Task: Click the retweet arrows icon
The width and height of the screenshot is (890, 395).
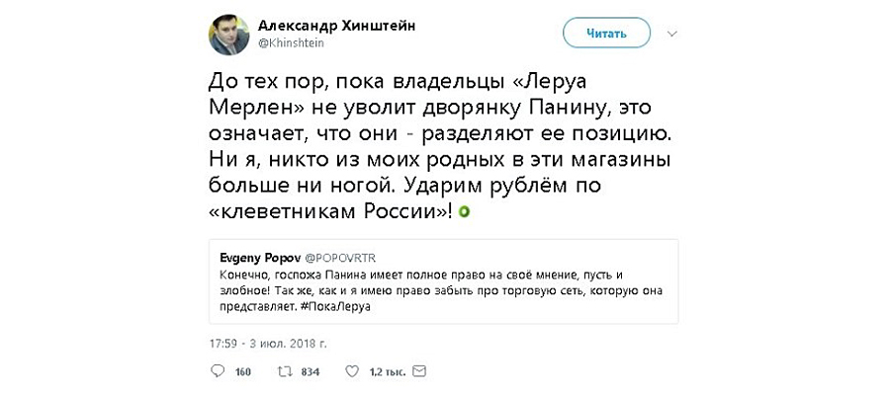Action: [x=282, y=371]
